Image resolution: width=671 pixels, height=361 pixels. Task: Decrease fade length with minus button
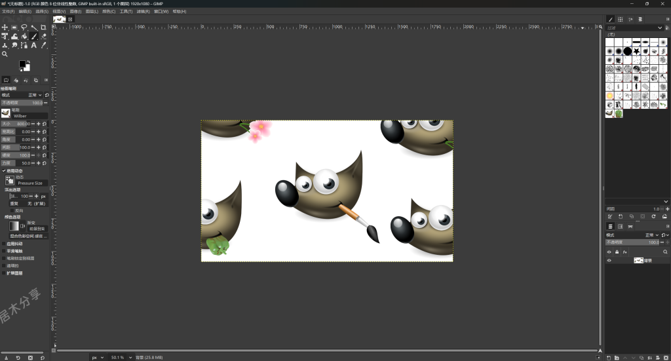point(31,197)
